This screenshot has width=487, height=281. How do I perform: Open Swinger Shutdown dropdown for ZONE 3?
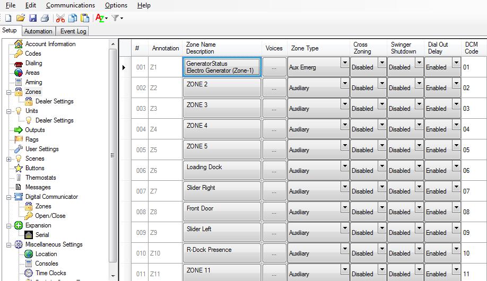point(419,104)
